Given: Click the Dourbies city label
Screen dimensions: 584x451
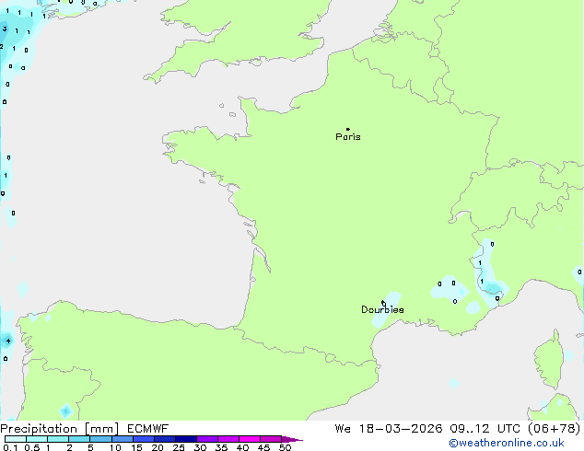Looking at the screenshot, I should click(x=382, y=309).
